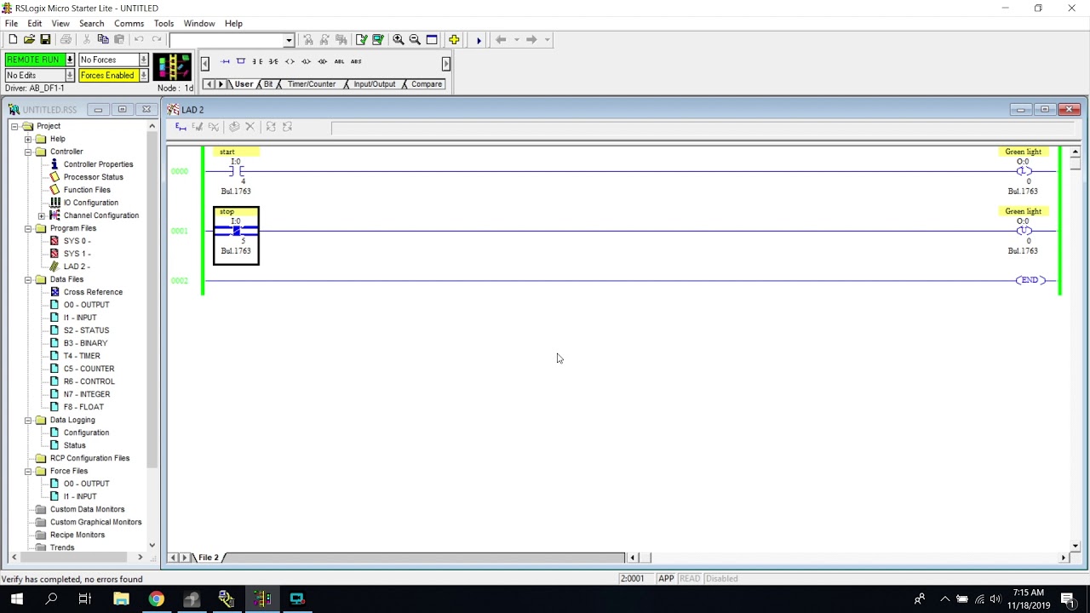Click the blue play arrow icon
Image resolution: width=1090 pixels, height=613 pixels.
479,40
